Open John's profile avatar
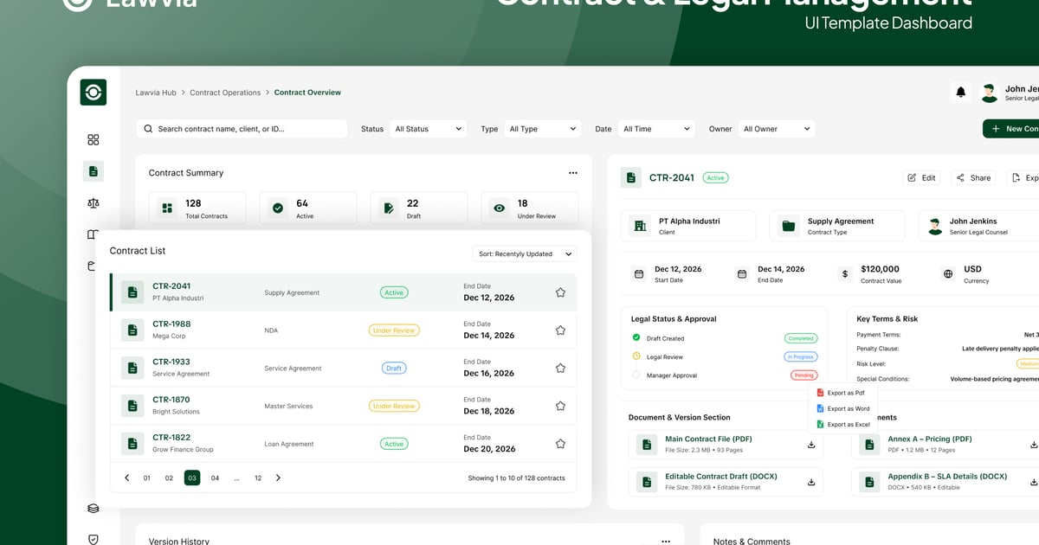1039x545 pixels. 988,93
